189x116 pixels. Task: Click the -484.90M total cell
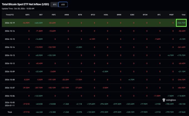[181, 88]
